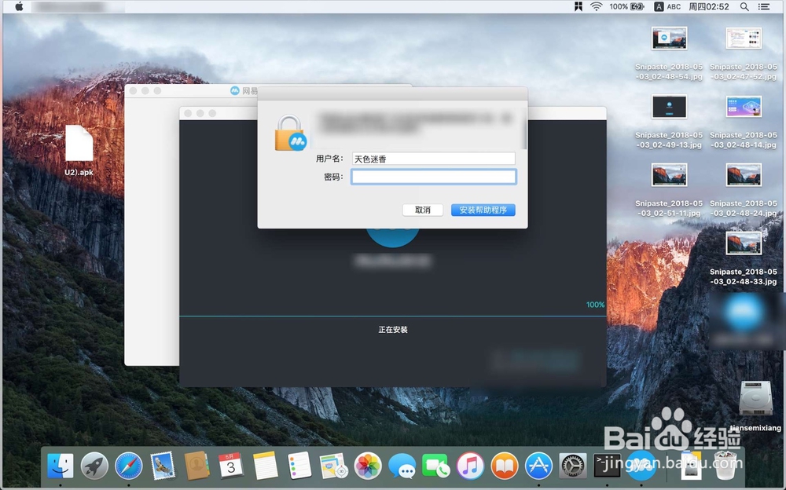Screen dimensions: 786x490
Task: Click inside the 密码 password field
Action: click(434, 177)
